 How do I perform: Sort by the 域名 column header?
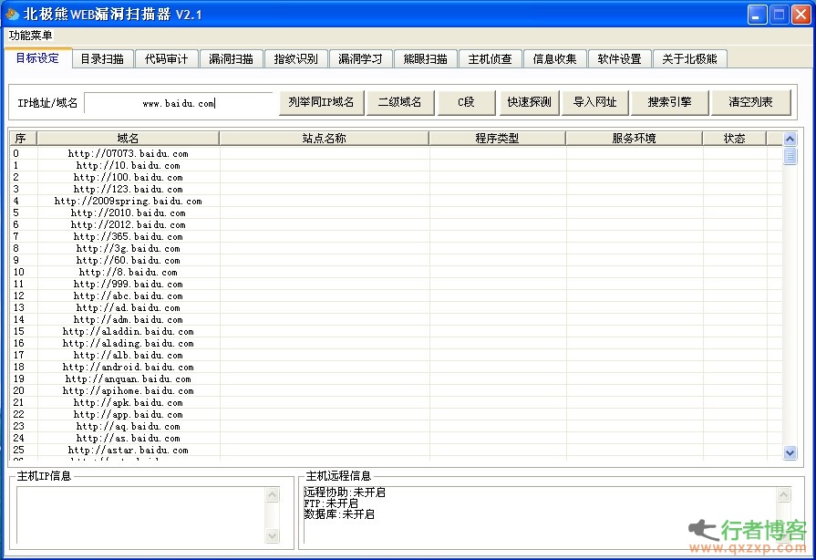point(128,138)
